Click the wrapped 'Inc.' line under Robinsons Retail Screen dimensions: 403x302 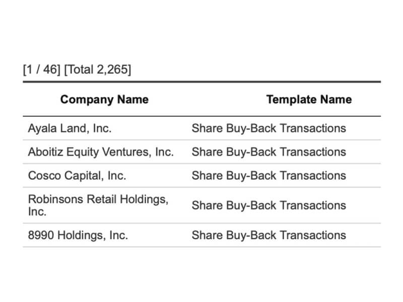(x=37, y=212)
